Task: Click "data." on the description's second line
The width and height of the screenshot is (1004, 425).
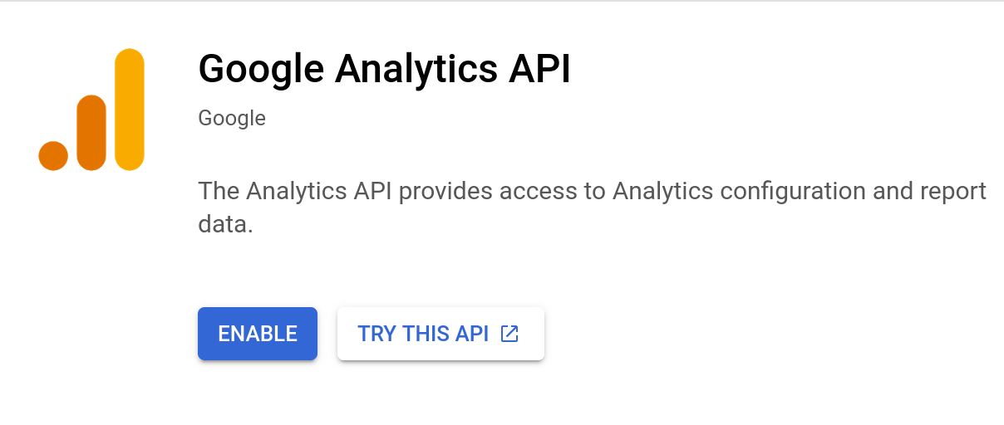Action: click(225, 223)
